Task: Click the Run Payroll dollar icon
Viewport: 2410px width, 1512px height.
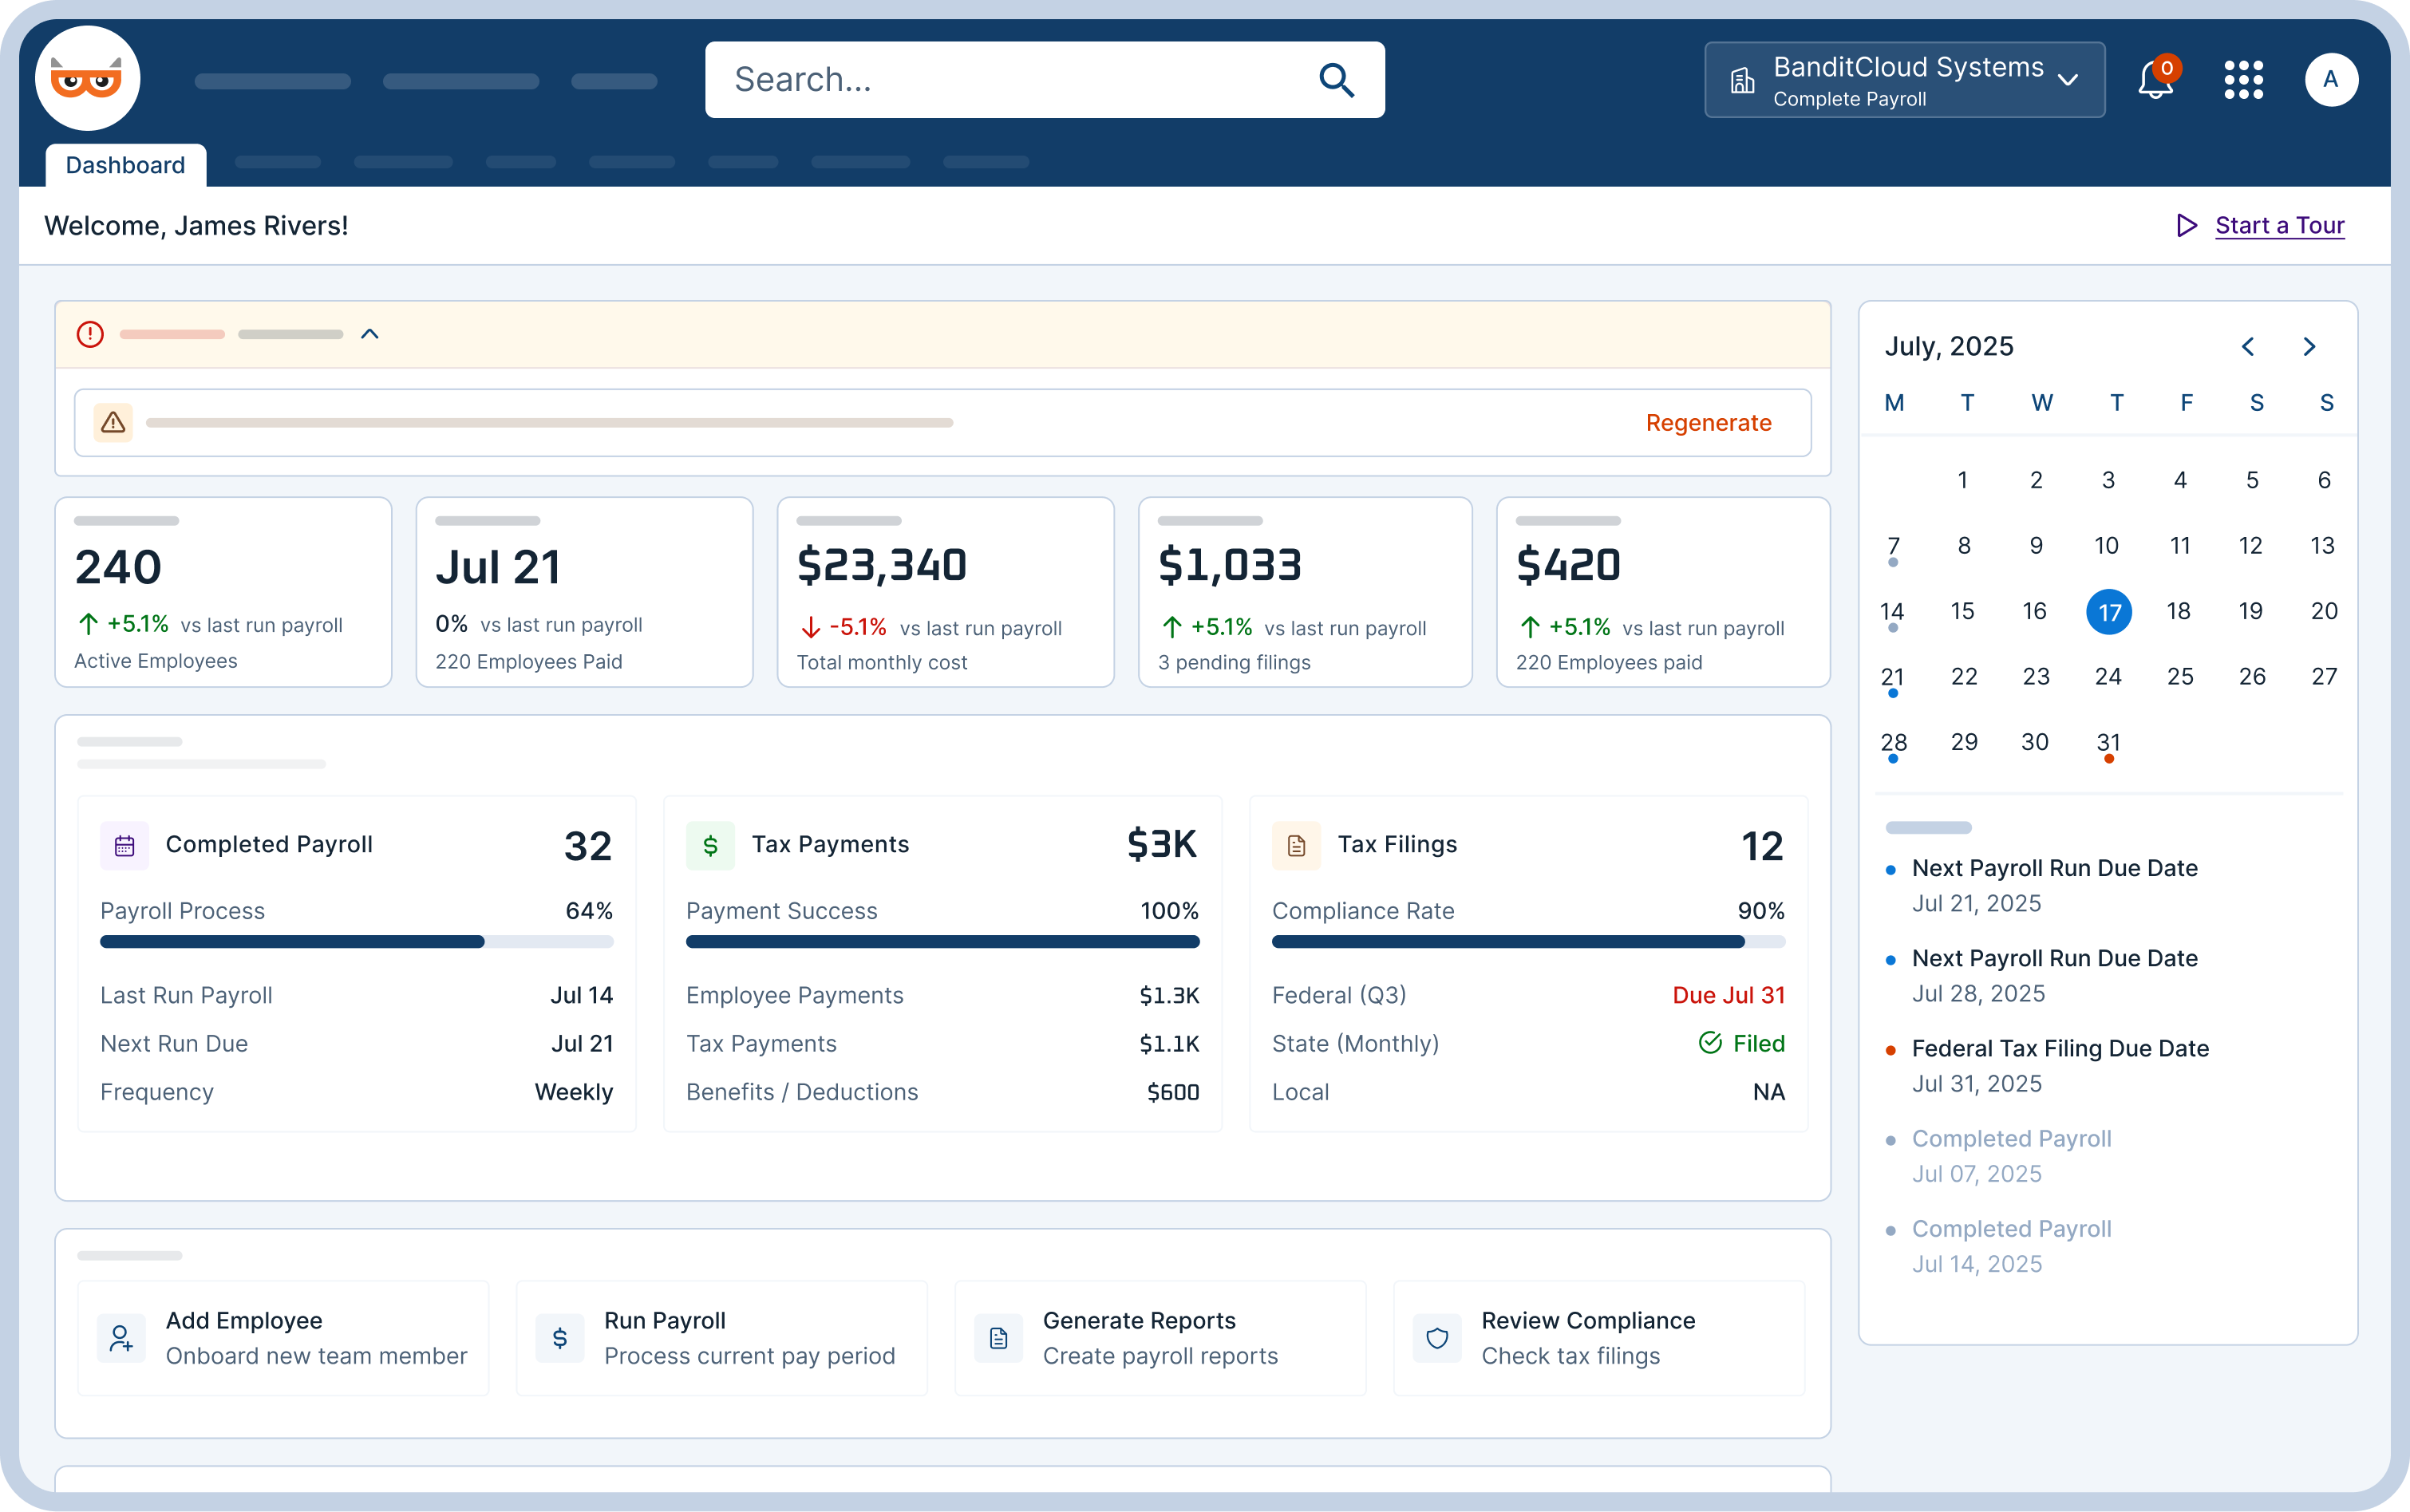Action: pyautogui.click(x=559, y=1337)
